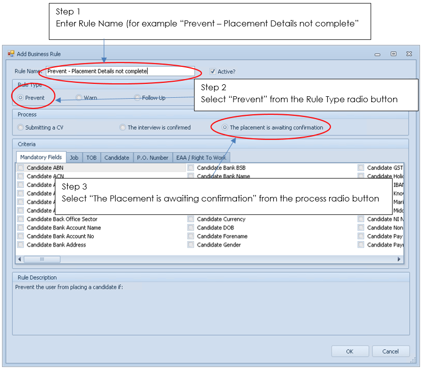This screenshot has height=369, width=422.
Task: Click the Cancel button
Action: click(390, 352)
